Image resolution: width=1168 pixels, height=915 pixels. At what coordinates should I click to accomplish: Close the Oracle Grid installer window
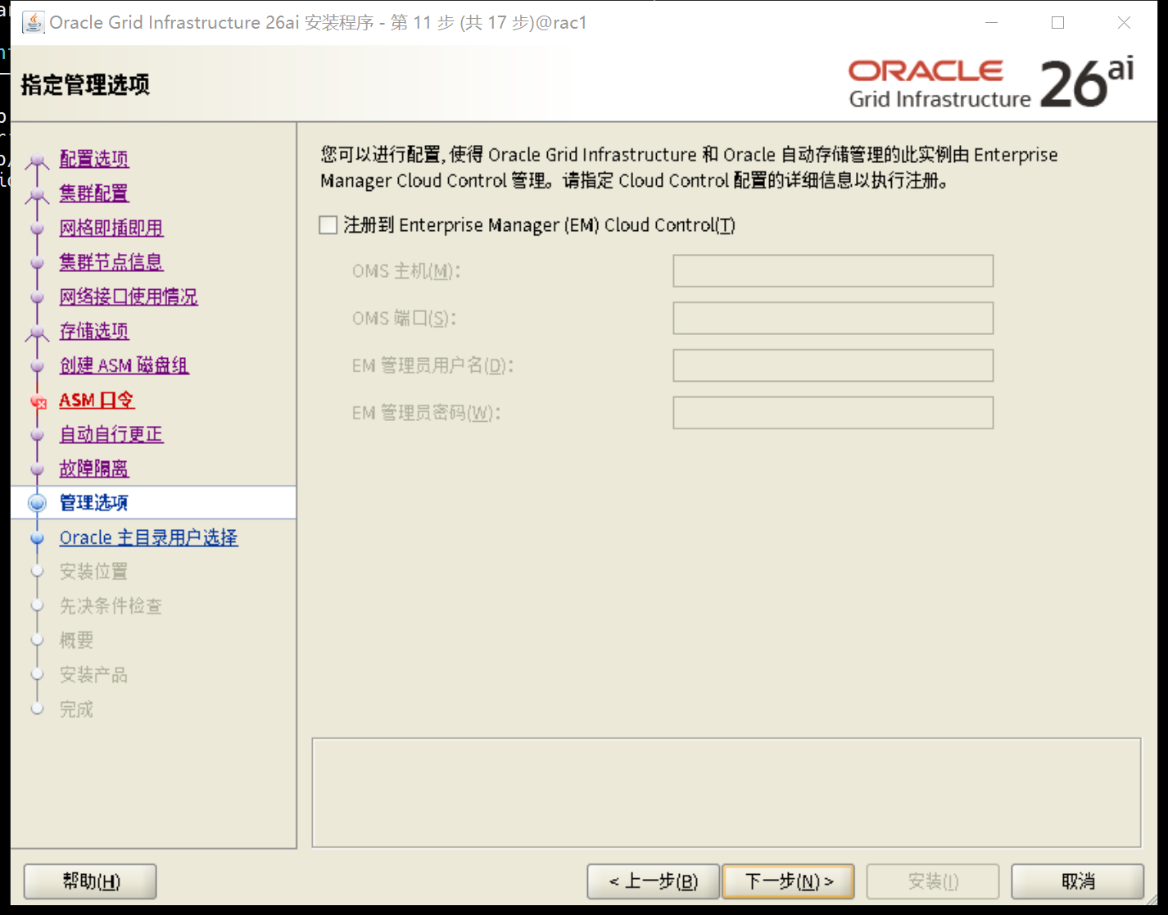click(1125, 23)
